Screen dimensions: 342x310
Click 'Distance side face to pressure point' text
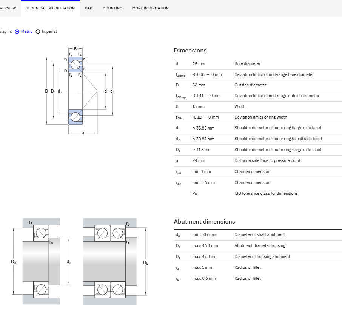click(x=267, y=160)
